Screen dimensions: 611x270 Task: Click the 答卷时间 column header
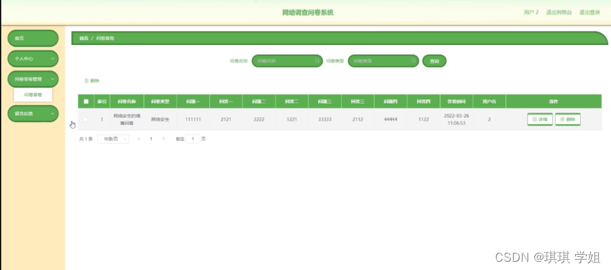456,102
